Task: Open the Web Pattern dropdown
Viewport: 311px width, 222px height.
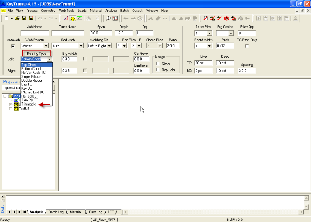Action: (x=46, y=46)
